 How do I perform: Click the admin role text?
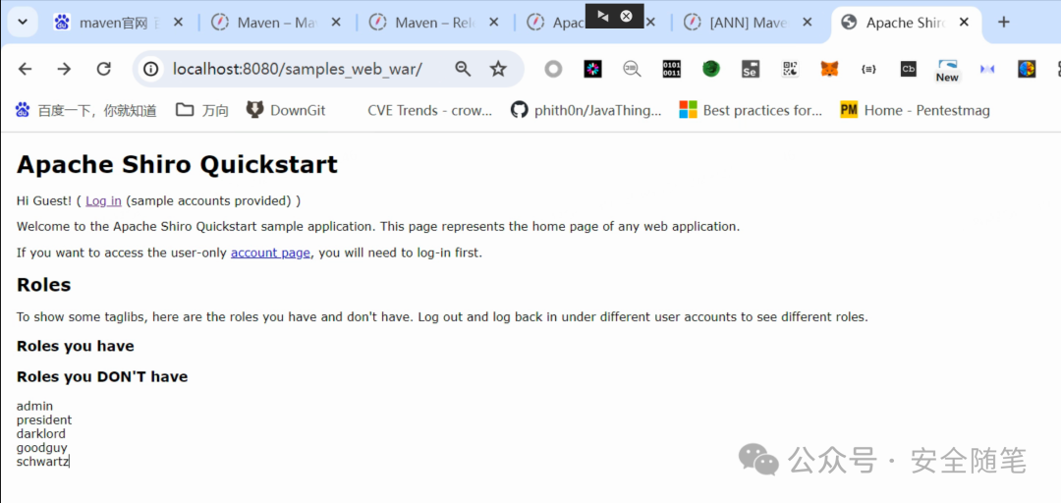(34, 406)
